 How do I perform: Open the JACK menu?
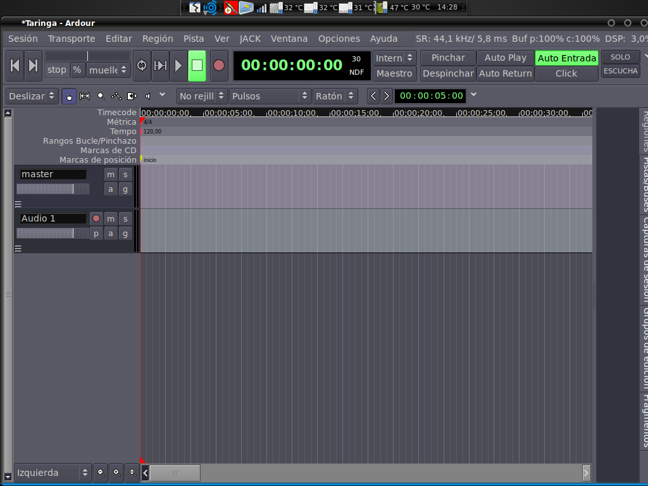click(x=250, y=39)
